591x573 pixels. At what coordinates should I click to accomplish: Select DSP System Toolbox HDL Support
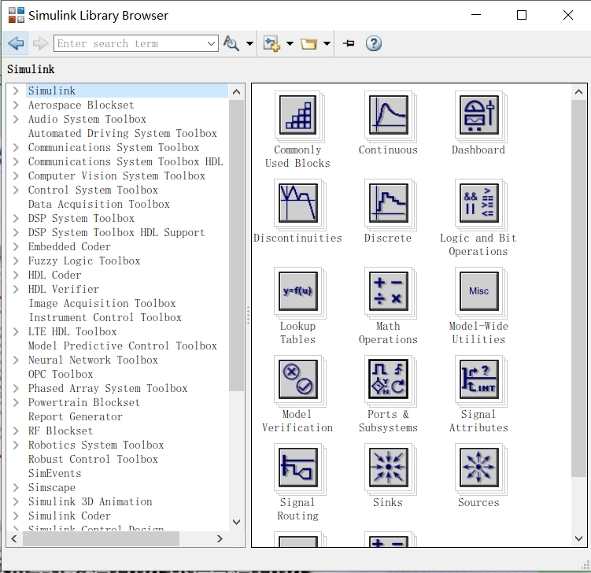[116, 233]
